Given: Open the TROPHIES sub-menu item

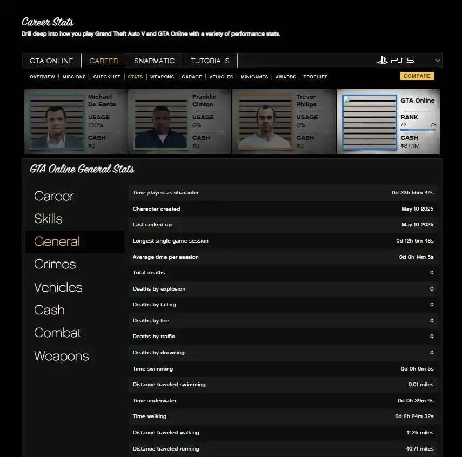Looking at the screenshot, I should tap(316, 77).
